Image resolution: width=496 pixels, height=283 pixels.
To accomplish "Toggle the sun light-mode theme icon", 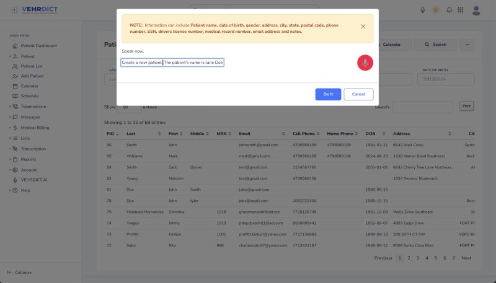I will point(435,10).
